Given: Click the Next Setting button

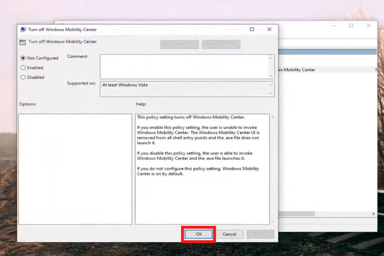Looking at the screenshot, I should click(220, 44).
